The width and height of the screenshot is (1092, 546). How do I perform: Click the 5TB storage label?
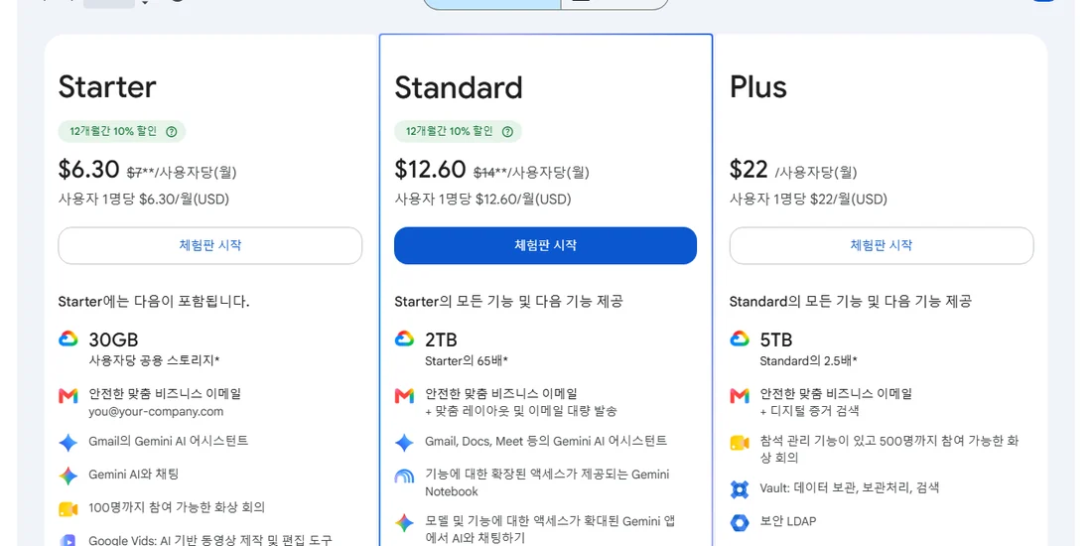click(x=776, y=340)
